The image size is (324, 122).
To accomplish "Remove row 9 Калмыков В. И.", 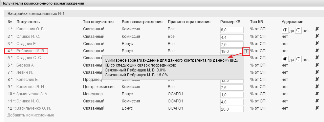I will pyautogui.click(x=317, y=87).
